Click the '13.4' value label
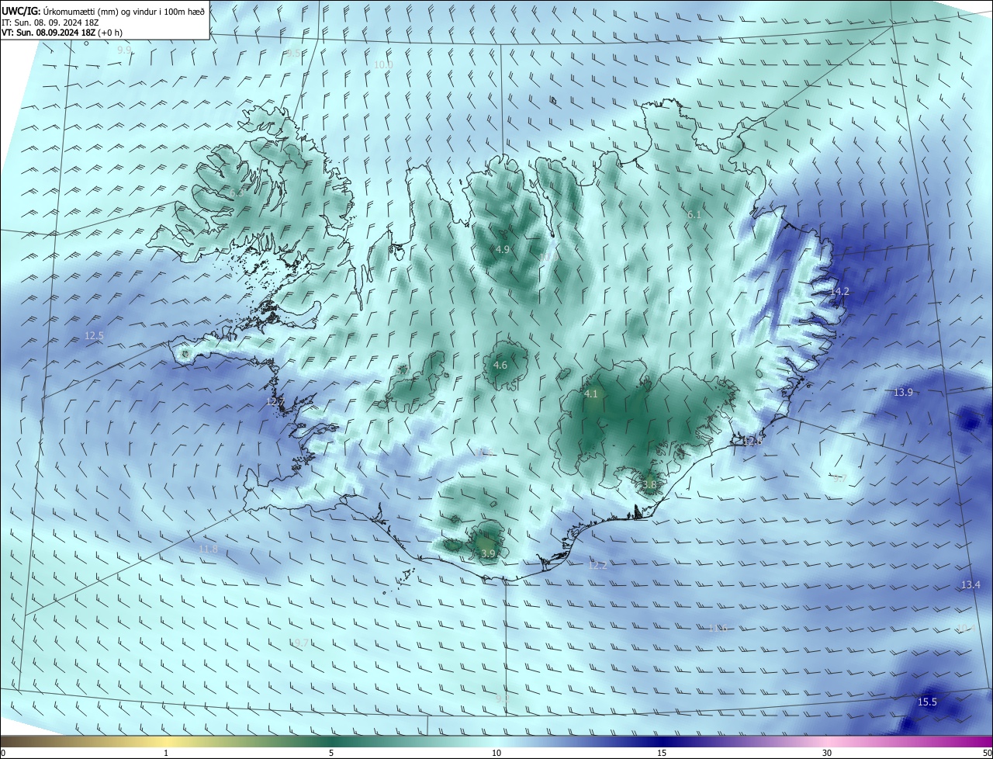 tap(971, 584)
